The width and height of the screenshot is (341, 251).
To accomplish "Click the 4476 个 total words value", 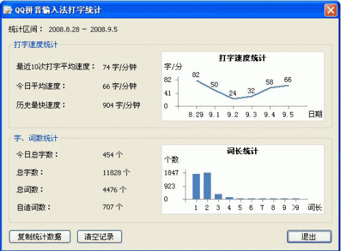I will tap(115, 190).
